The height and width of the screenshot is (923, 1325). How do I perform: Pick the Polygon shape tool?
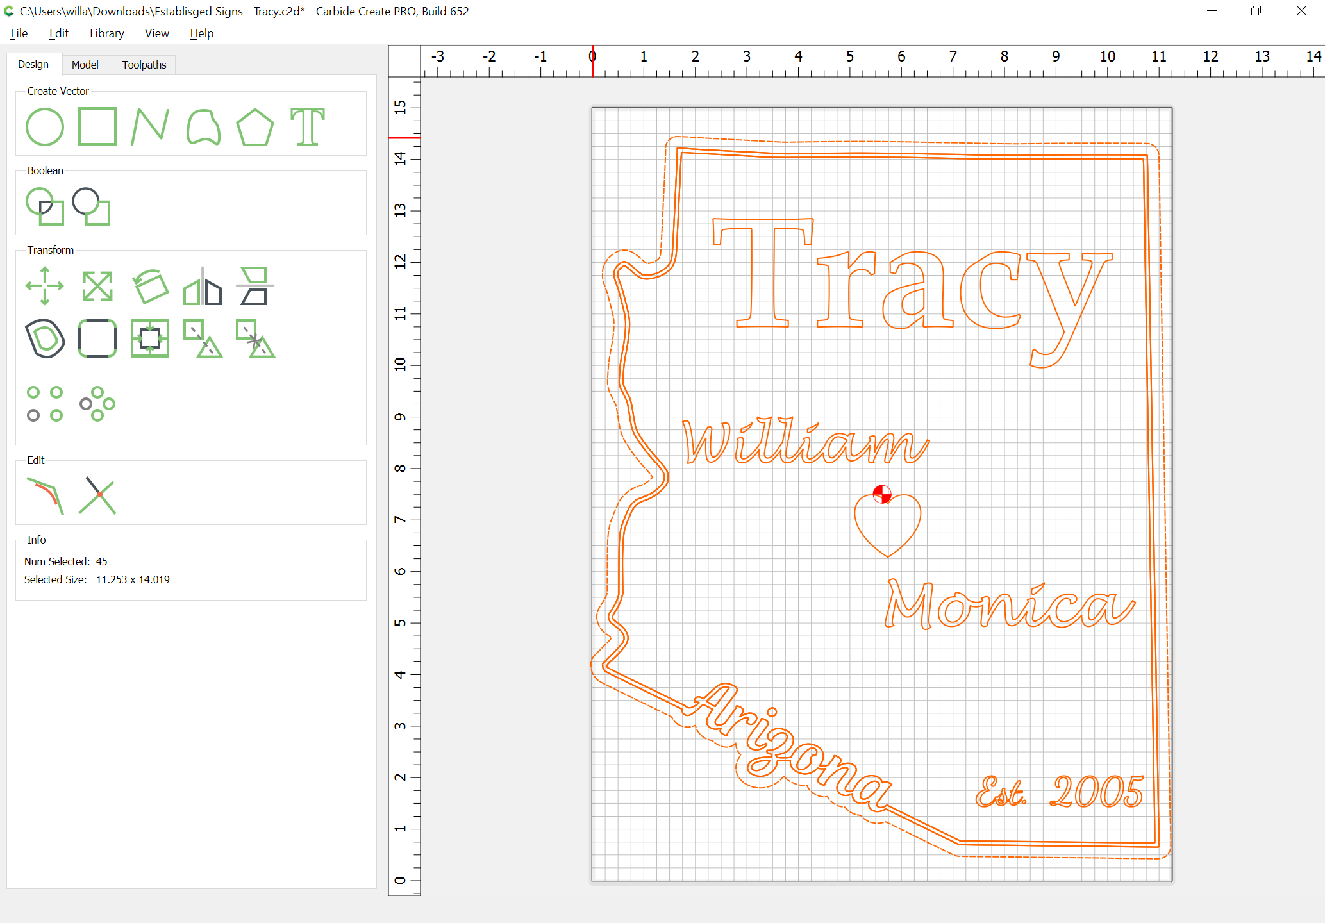pyautogui.click(x=255, y=127)
